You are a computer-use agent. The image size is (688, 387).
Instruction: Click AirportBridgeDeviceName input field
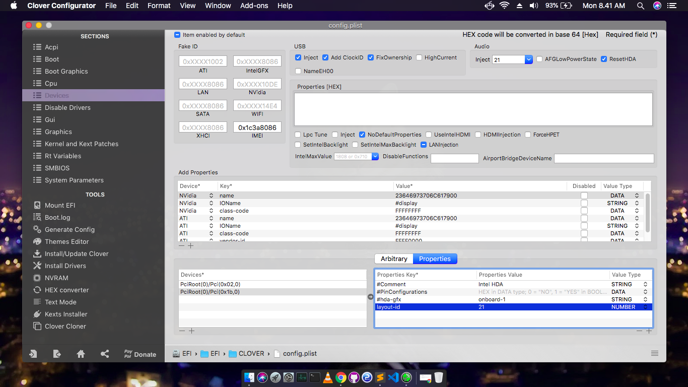[x=604, y=158]
